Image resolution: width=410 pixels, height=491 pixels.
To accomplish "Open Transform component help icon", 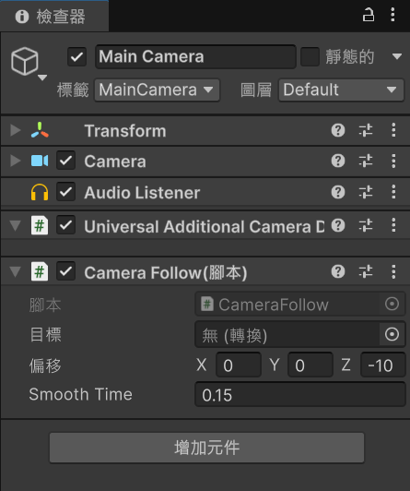I will (x=338, y=130).
